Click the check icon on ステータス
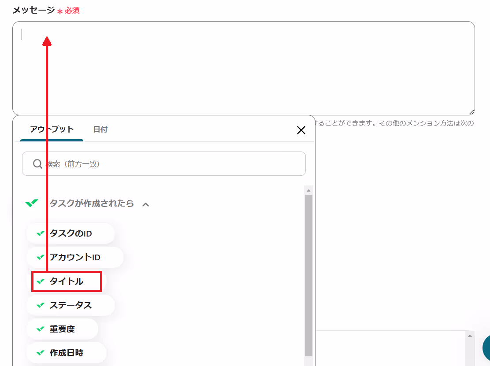 click(40, 305)
